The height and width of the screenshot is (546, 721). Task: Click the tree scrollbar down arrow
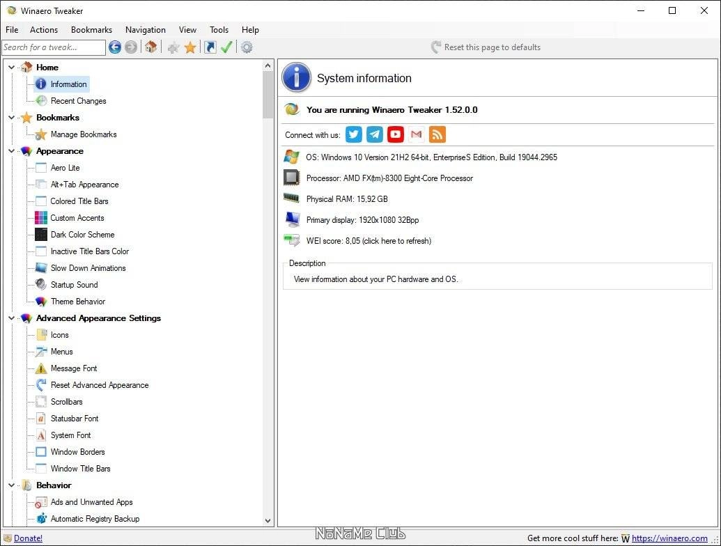[x=268, y=521]
